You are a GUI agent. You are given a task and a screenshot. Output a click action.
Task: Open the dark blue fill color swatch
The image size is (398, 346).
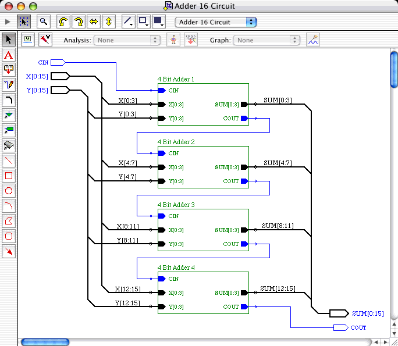[159, 22]
